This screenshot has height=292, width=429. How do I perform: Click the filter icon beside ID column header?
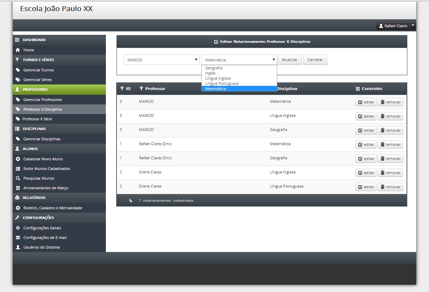pyautogui.click(x=122, y=89)
